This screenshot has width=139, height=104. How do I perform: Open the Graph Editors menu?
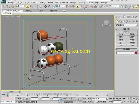pos(64,2)
